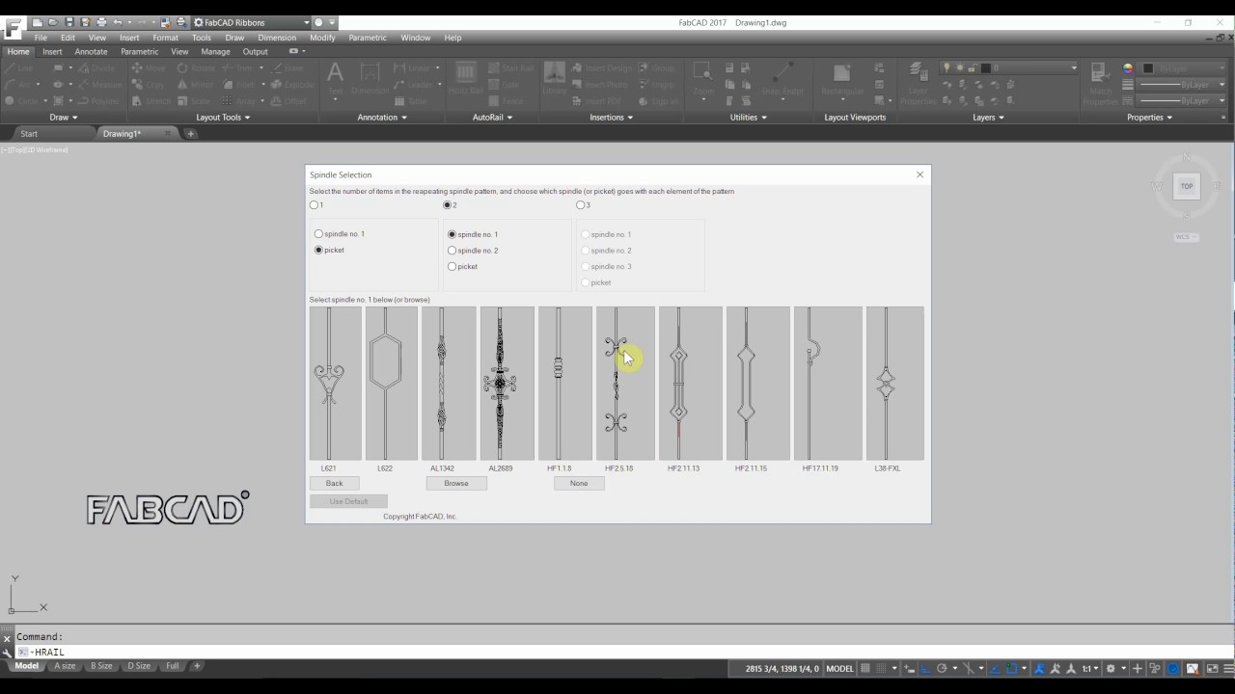Viewport: 1235px width, 694px height.
Task: Click the Stair Rail tool in AutoRail
Action: click(x=510, y=68)
